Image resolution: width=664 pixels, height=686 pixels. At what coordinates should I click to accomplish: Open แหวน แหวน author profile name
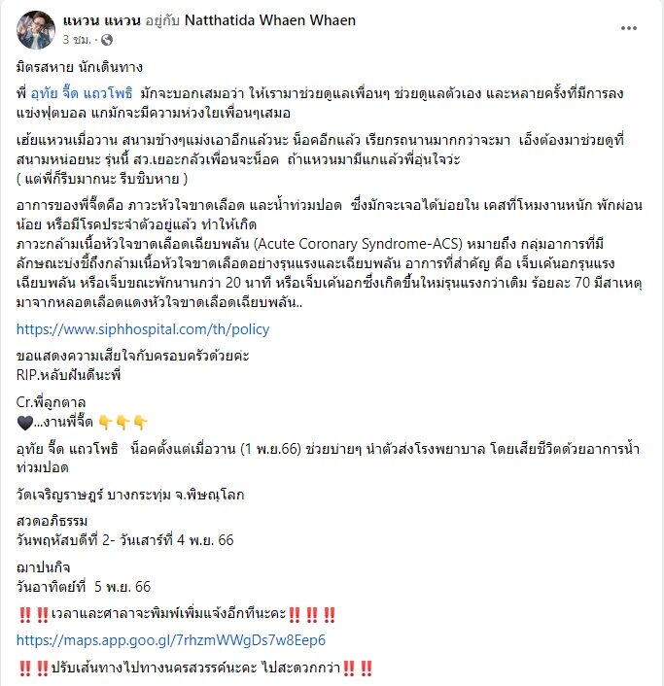pos(101,20)
